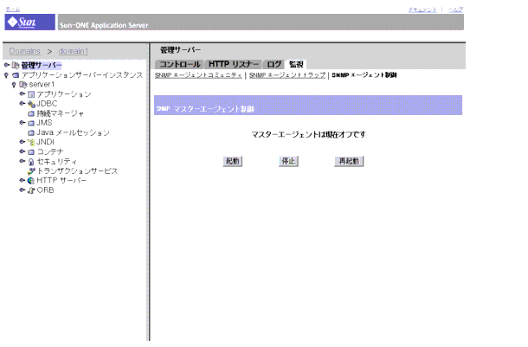Select the HTTP サーバー tree label
528x347 pixels.
[x=61, y=180]
